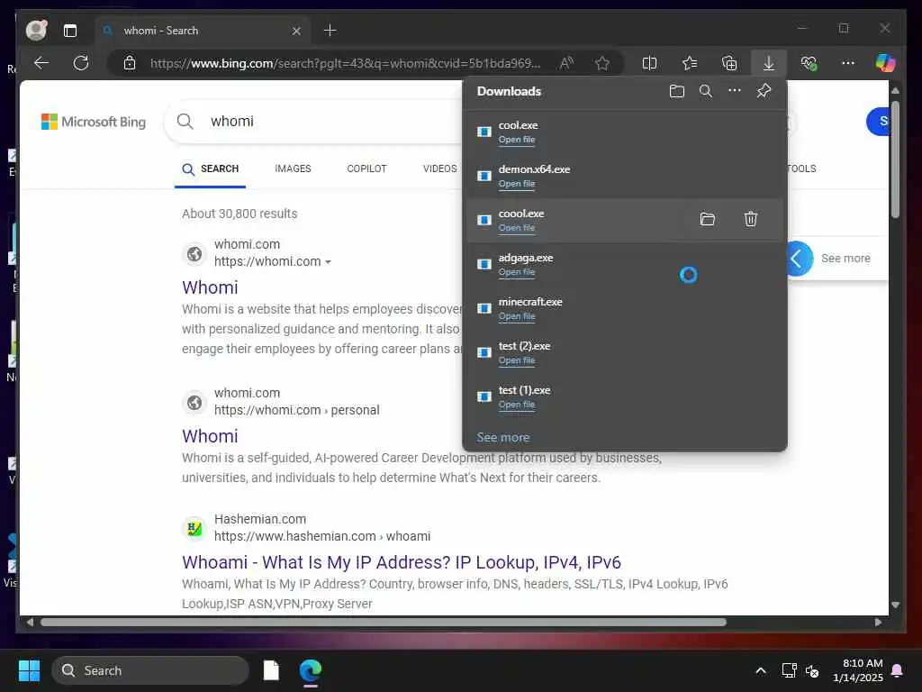Click the horizontal scrollbar at page bottom
This screenshot has width=922, height=692.
pyautogui.click(x=384, y=622)
